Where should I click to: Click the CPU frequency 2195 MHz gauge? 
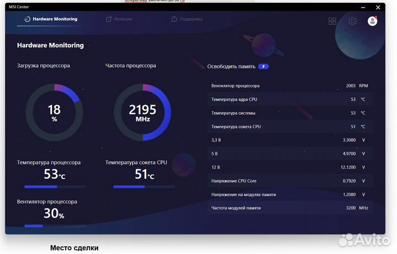click(142, 112)
